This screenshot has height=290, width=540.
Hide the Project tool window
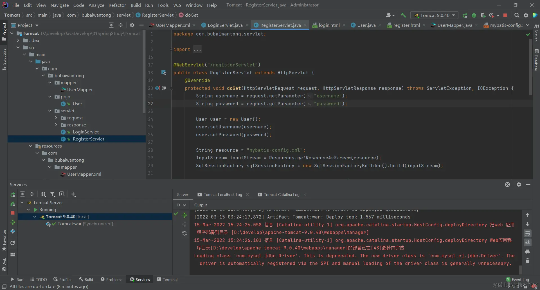[x=141, y=25]
